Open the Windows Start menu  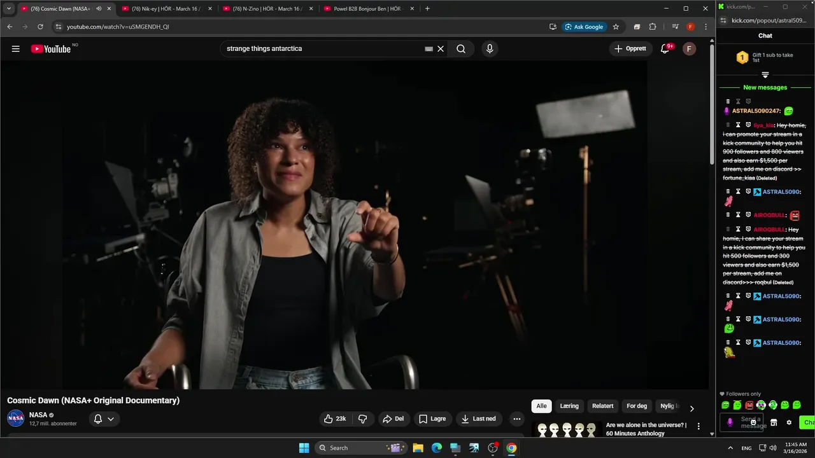[x=304, y=448]
